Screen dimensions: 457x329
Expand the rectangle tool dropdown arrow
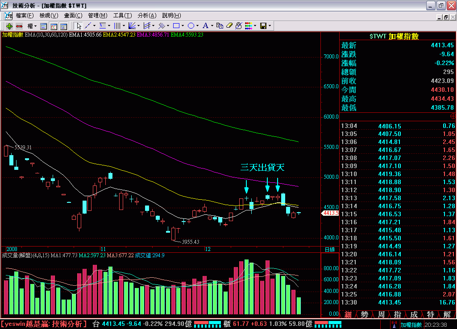[x=183, y=26]
